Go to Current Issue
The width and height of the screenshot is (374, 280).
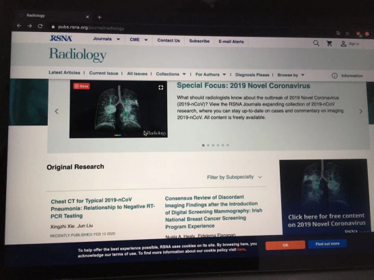[104, 73]
